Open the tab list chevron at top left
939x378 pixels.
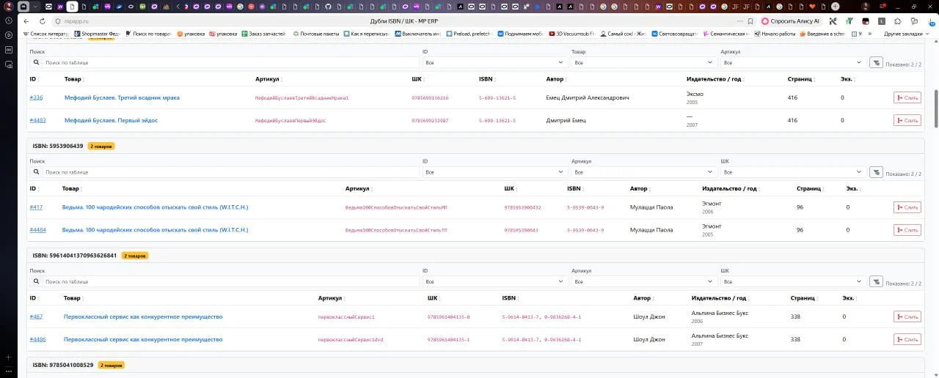click(x=34, y=7)
